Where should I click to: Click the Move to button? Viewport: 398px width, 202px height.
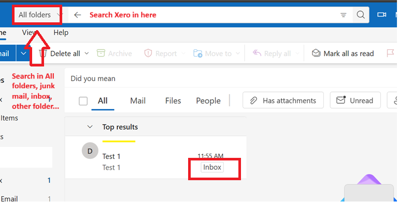[217, 53]
